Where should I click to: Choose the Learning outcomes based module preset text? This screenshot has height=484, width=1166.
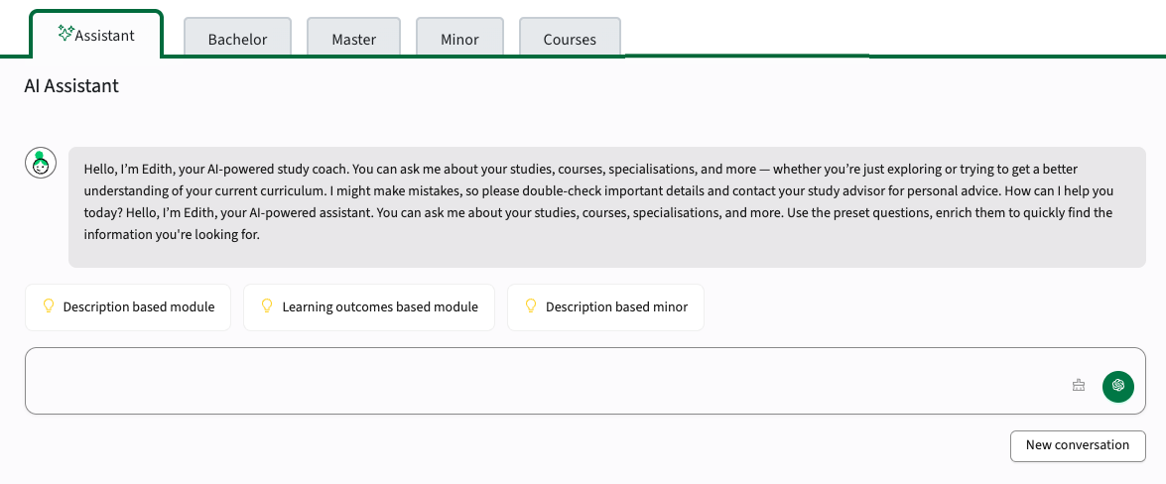coord(380,306)
